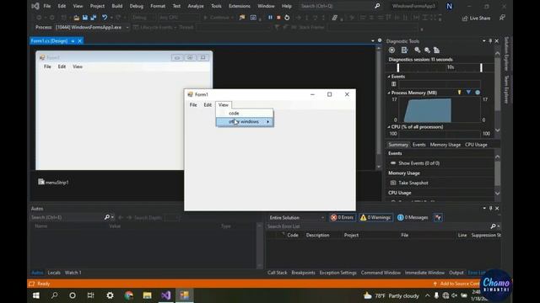Open Diagnostic Tools window options dropdown
The height and width of the screenshot is (303, 540).
tap(483, 41)
